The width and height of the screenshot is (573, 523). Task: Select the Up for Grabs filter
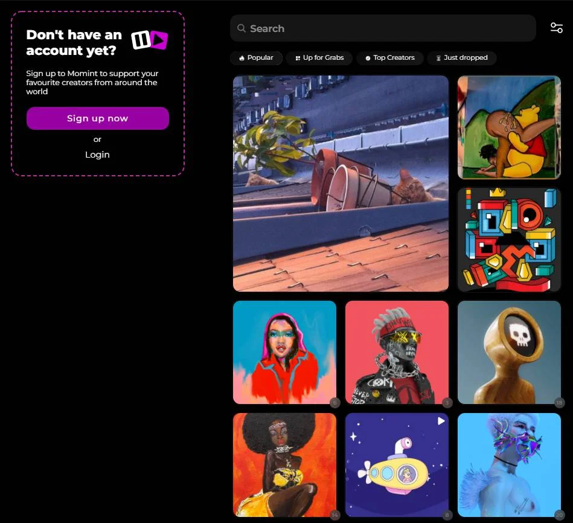pyautogui.click(x=319, y=58)
